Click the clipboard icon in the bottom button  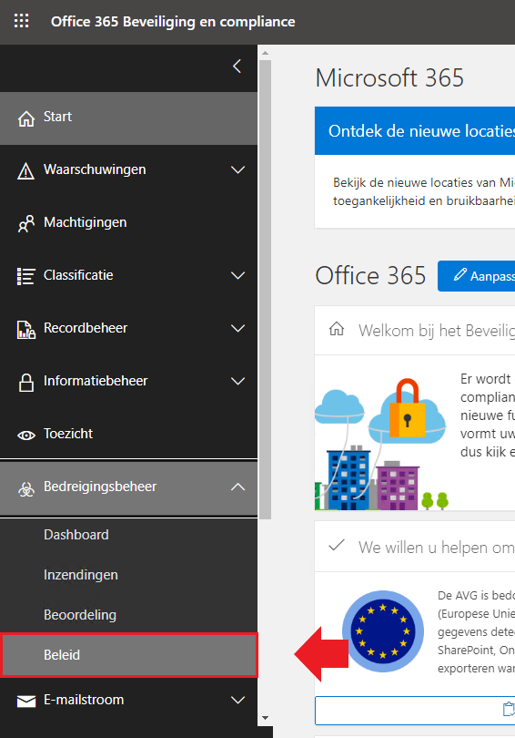(x=509, y=709)
